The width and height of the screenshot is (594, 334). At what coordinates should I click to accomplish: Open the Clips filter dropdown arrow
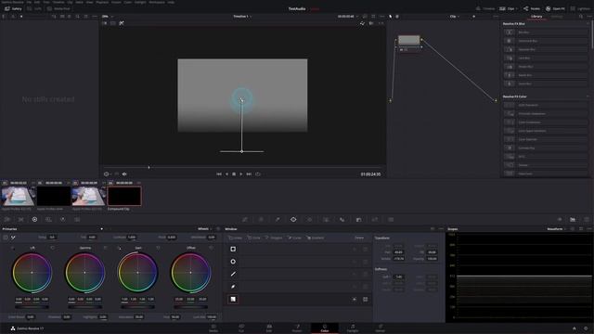516,8
